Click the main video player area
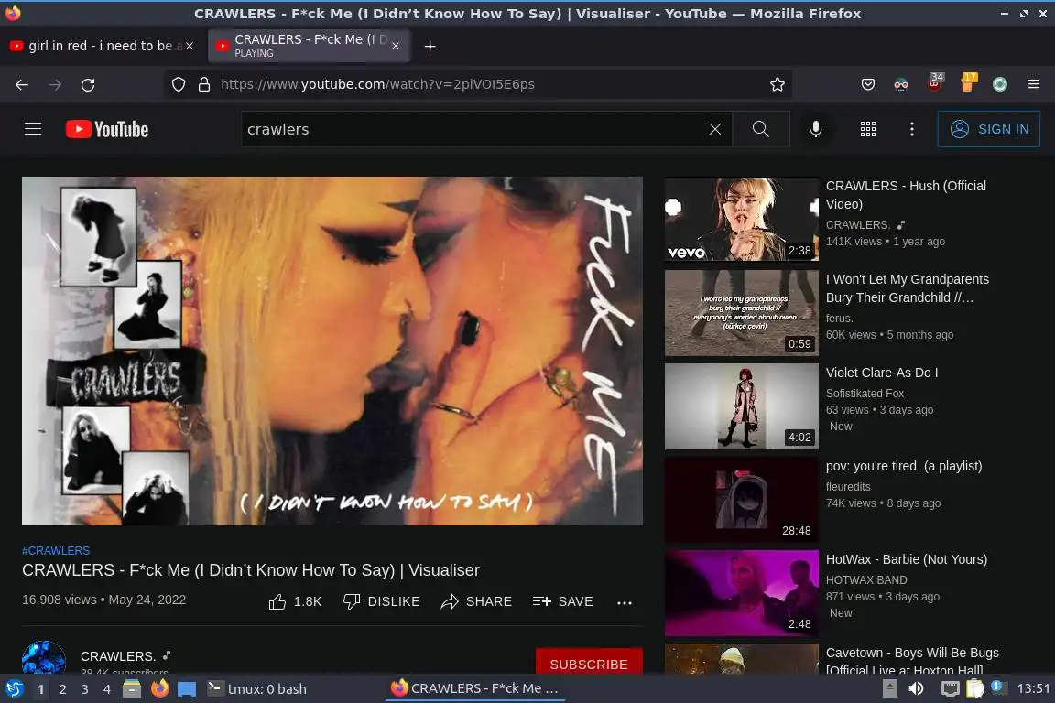1055x703 pixels. click(332, 351)
